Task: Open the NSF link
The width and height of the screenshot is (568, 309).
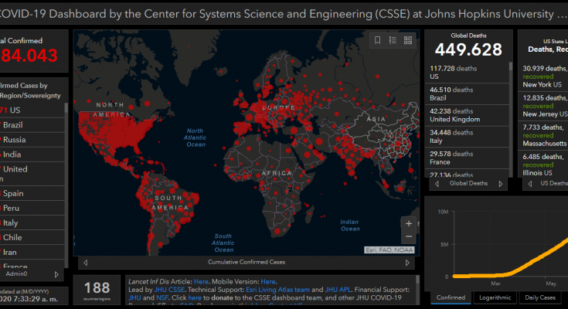Action: 162,297
